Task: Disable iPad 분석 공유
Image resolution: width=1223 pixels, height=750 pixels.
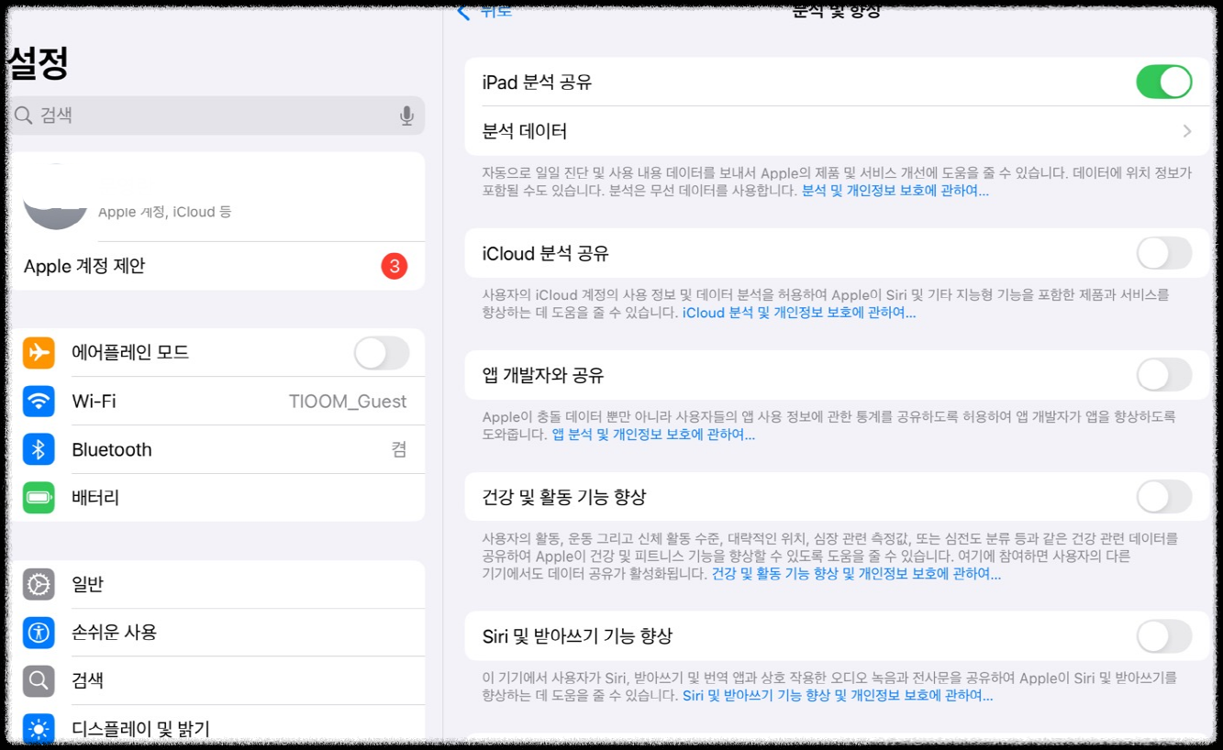Action: 1163,81
